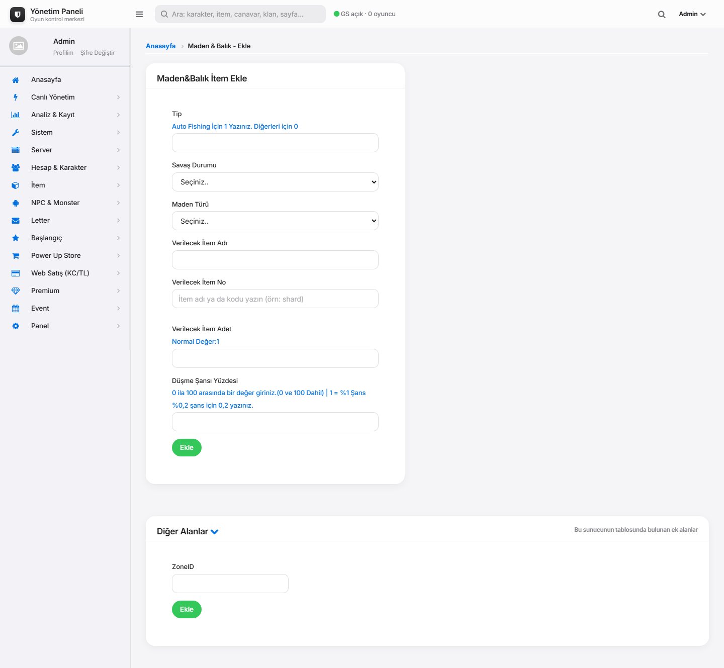Click the Başlangıç star icon
Image resolution: width=724 pixels, height=668 pixels.
pos(16,238)
